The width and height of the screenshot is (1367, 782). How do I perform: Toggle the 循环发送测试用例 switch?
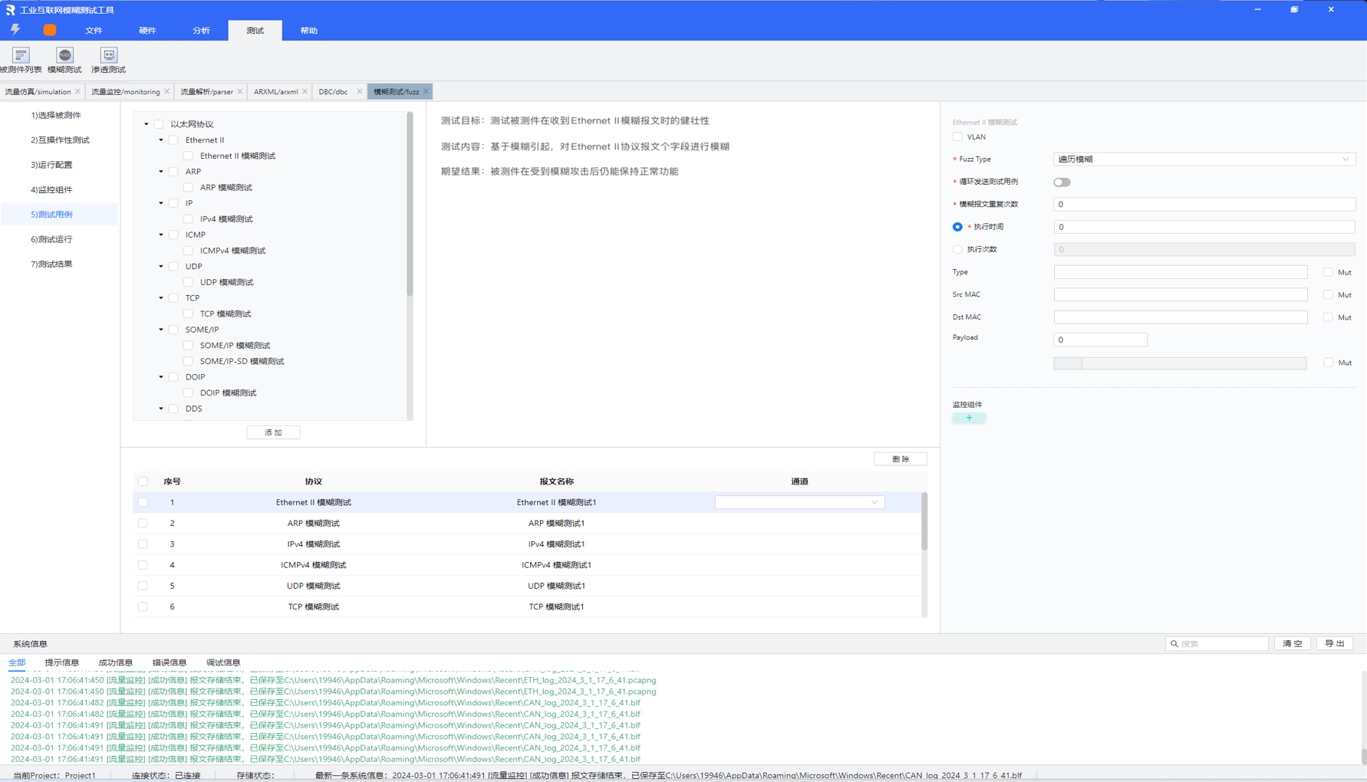click(1062, 182)
